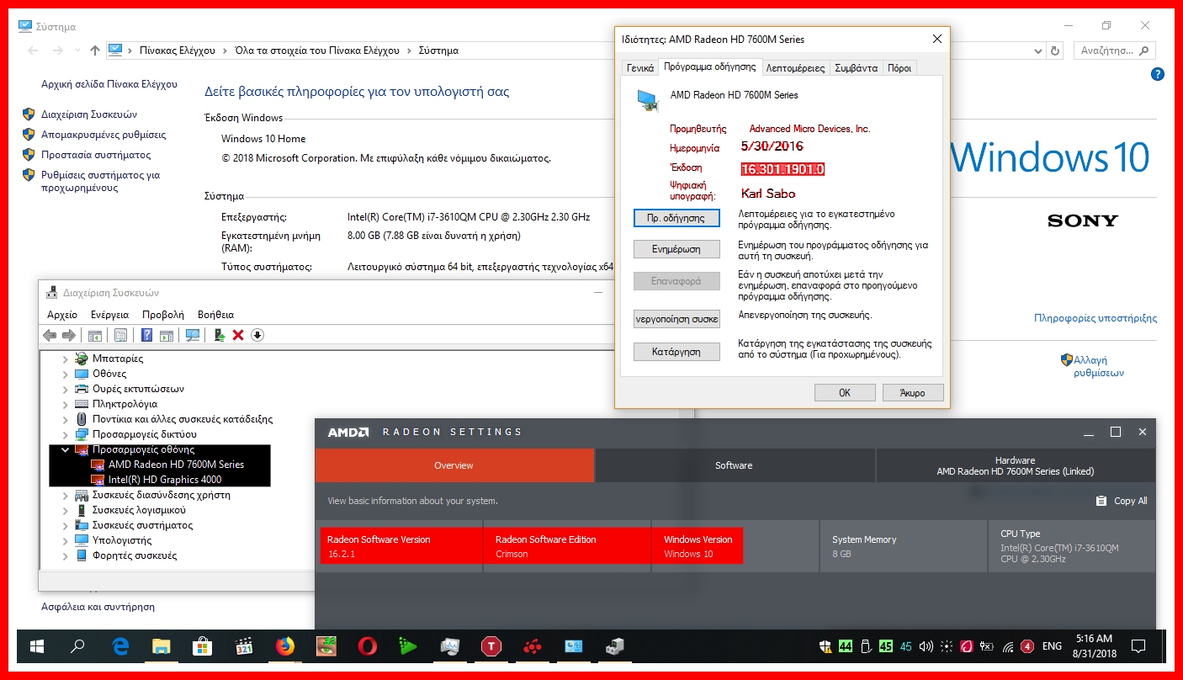Click the disable device button under Επαναφορά
This screenshot has height=680, width=1183.
(676, 319)
